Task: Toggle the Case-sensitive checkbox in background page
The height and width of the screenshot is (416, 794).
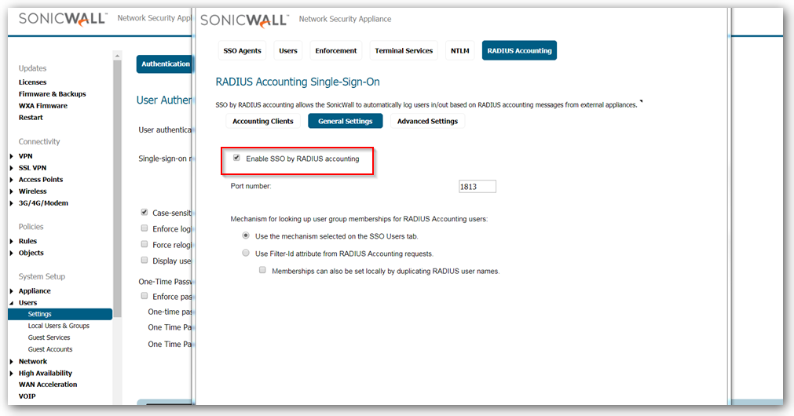Action: coord(145,213)
